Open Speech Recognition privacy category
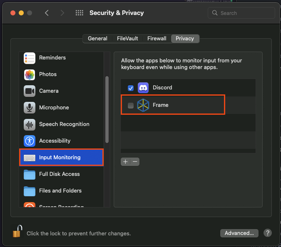The height and width of the screenshot is (247, 281). tap(63, 124)
